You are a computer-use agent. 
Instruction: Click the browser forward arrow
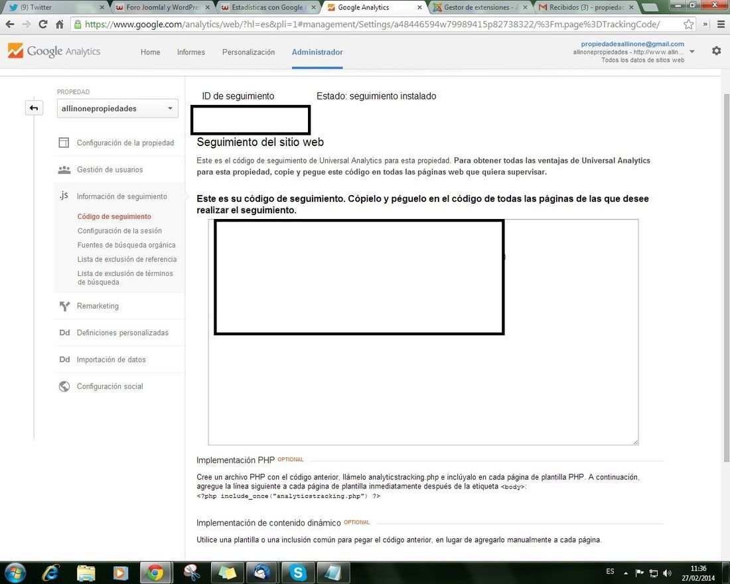[x=26, y=24]
